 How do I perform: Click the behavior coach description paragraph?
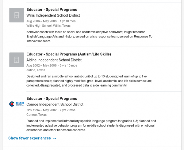click(86, 36)
